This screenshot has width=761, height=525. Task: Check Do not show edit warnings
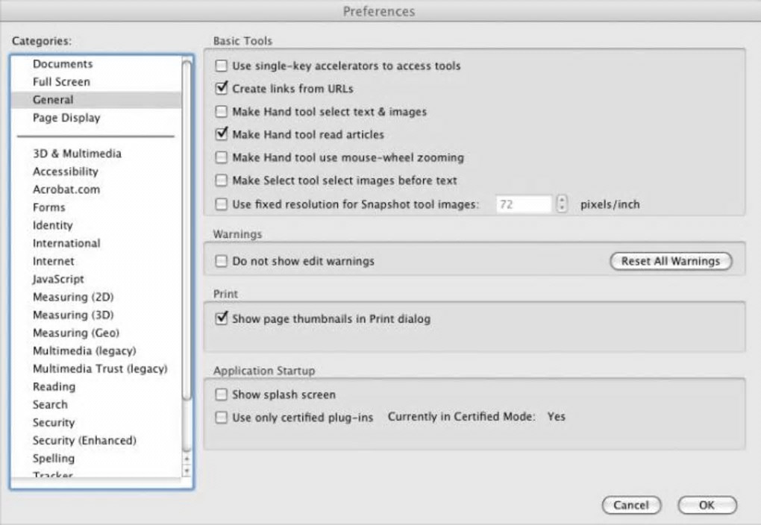[221, 262]
